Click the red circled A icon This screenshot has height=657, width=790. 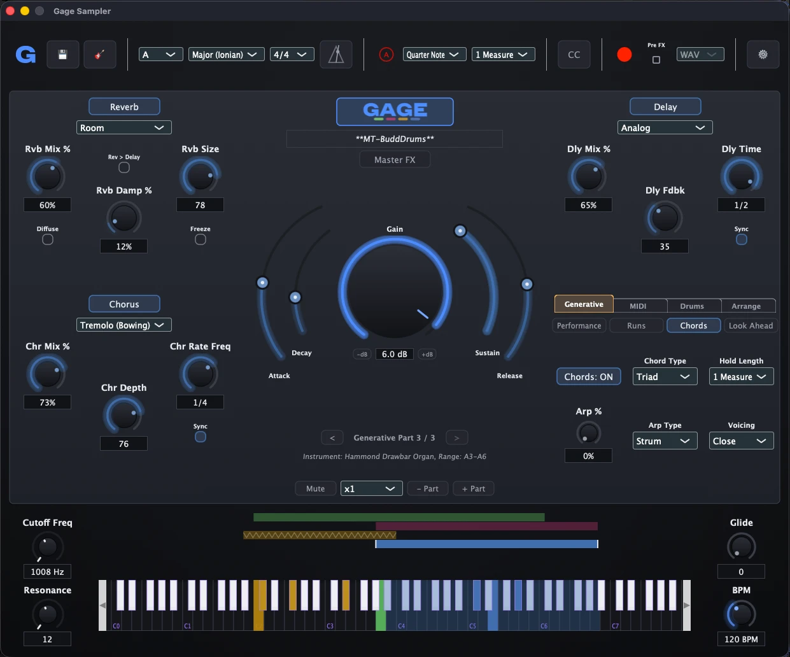(386, 55)
